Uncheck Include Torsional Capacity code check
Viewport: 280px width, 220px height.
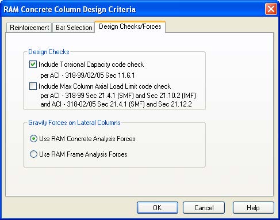pos(33,64)
